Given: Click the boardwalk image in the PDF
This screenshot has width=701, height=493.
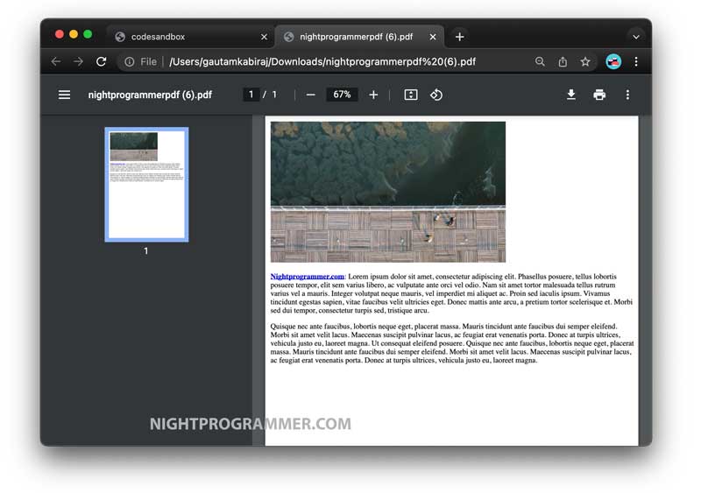Looking at the screenshot, I should pos(388,192).
